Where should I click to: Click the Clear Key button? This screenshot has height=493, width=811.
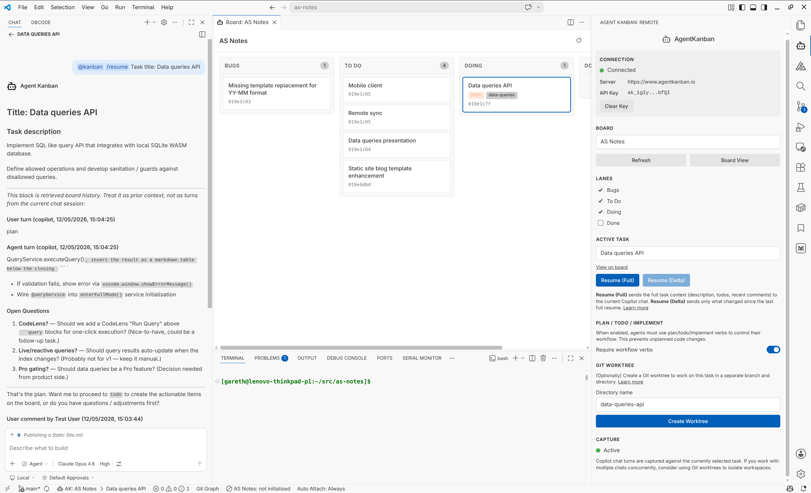pos(616,106)
